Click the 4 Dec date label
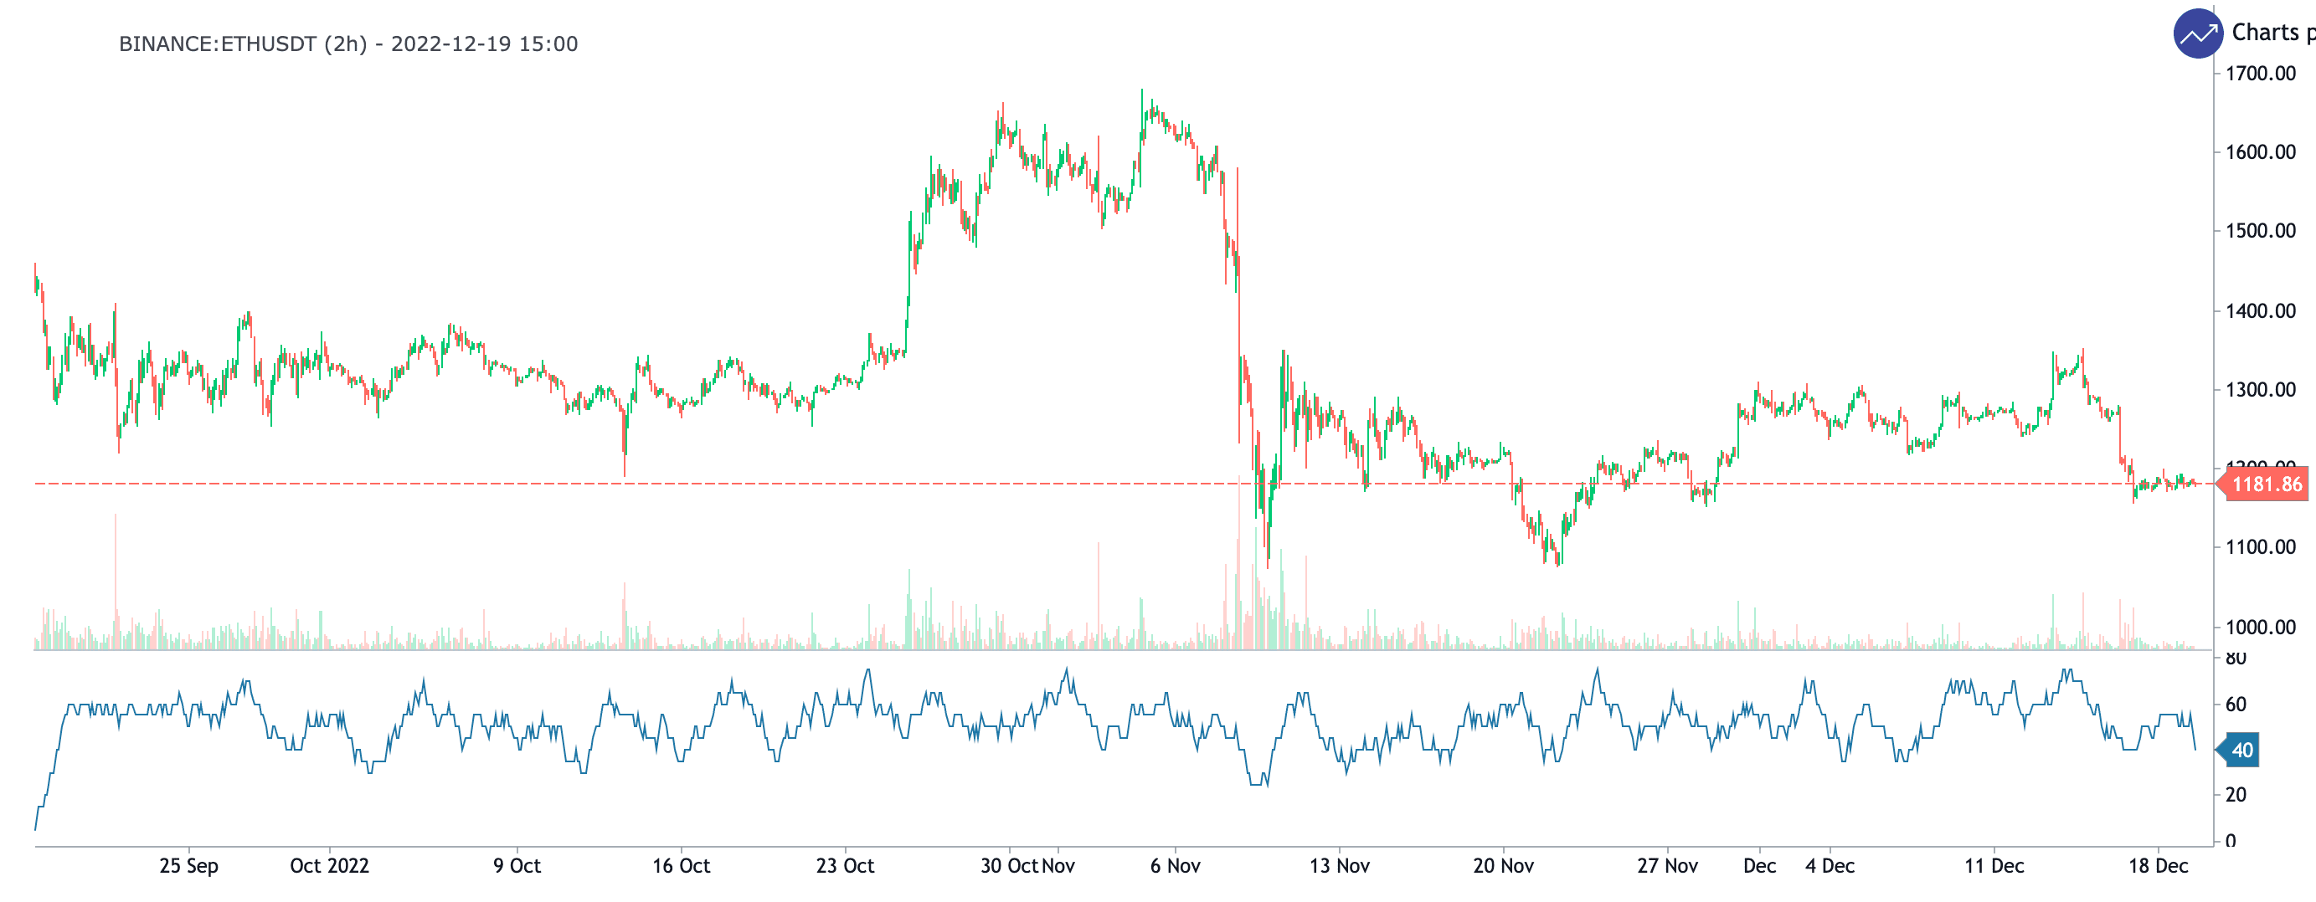2316x902 pixels. pos(1830,866)
